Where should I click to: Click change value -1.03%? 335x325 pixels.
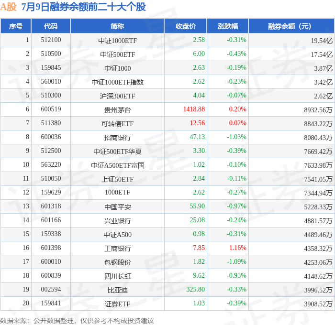(236, 137)
